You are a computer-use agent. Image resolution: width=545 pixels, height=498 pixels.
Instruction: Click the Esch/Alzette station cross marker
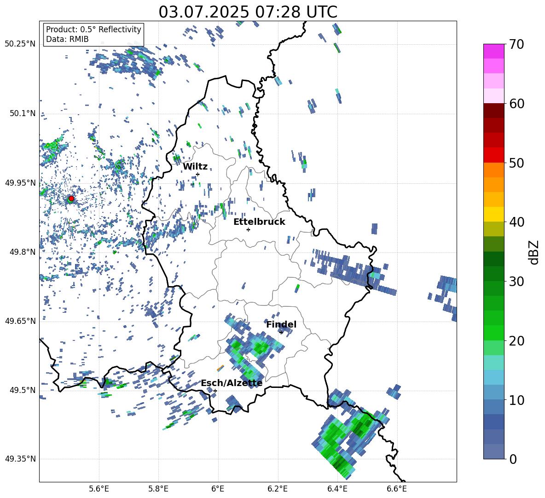(215, 391)
